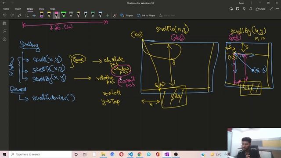Open the feed sticky note icon
281x158 pixels.
[x=238, y=9]
